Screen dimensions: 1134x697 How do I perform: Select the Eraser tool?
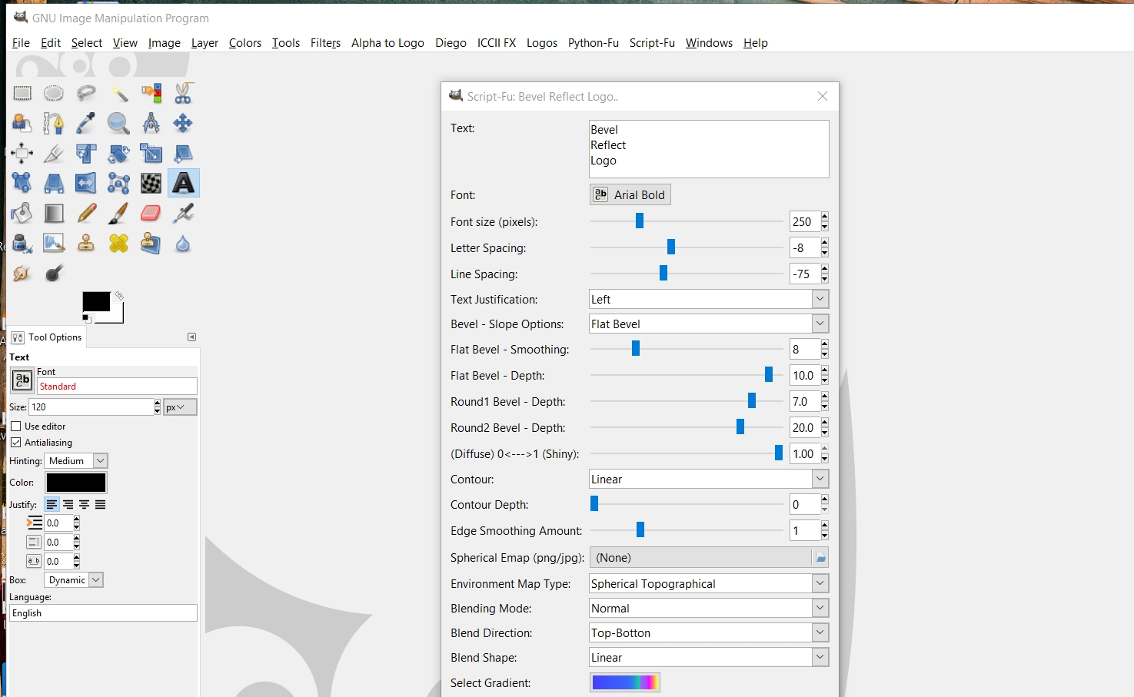click(151, 213)
